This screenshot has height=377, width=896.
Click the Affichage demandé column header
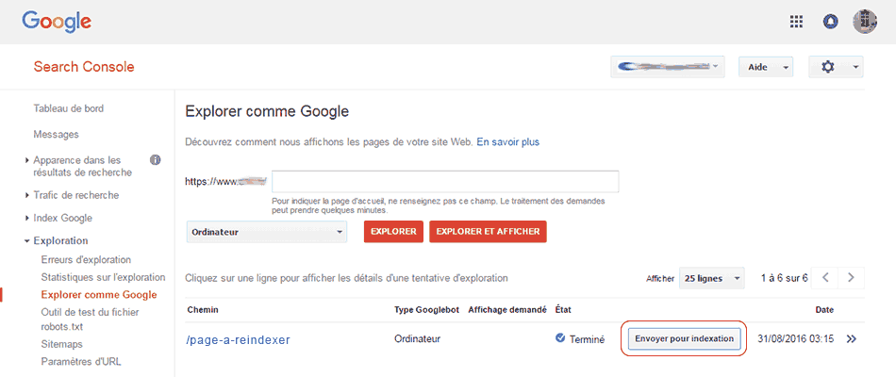(506, 309)
